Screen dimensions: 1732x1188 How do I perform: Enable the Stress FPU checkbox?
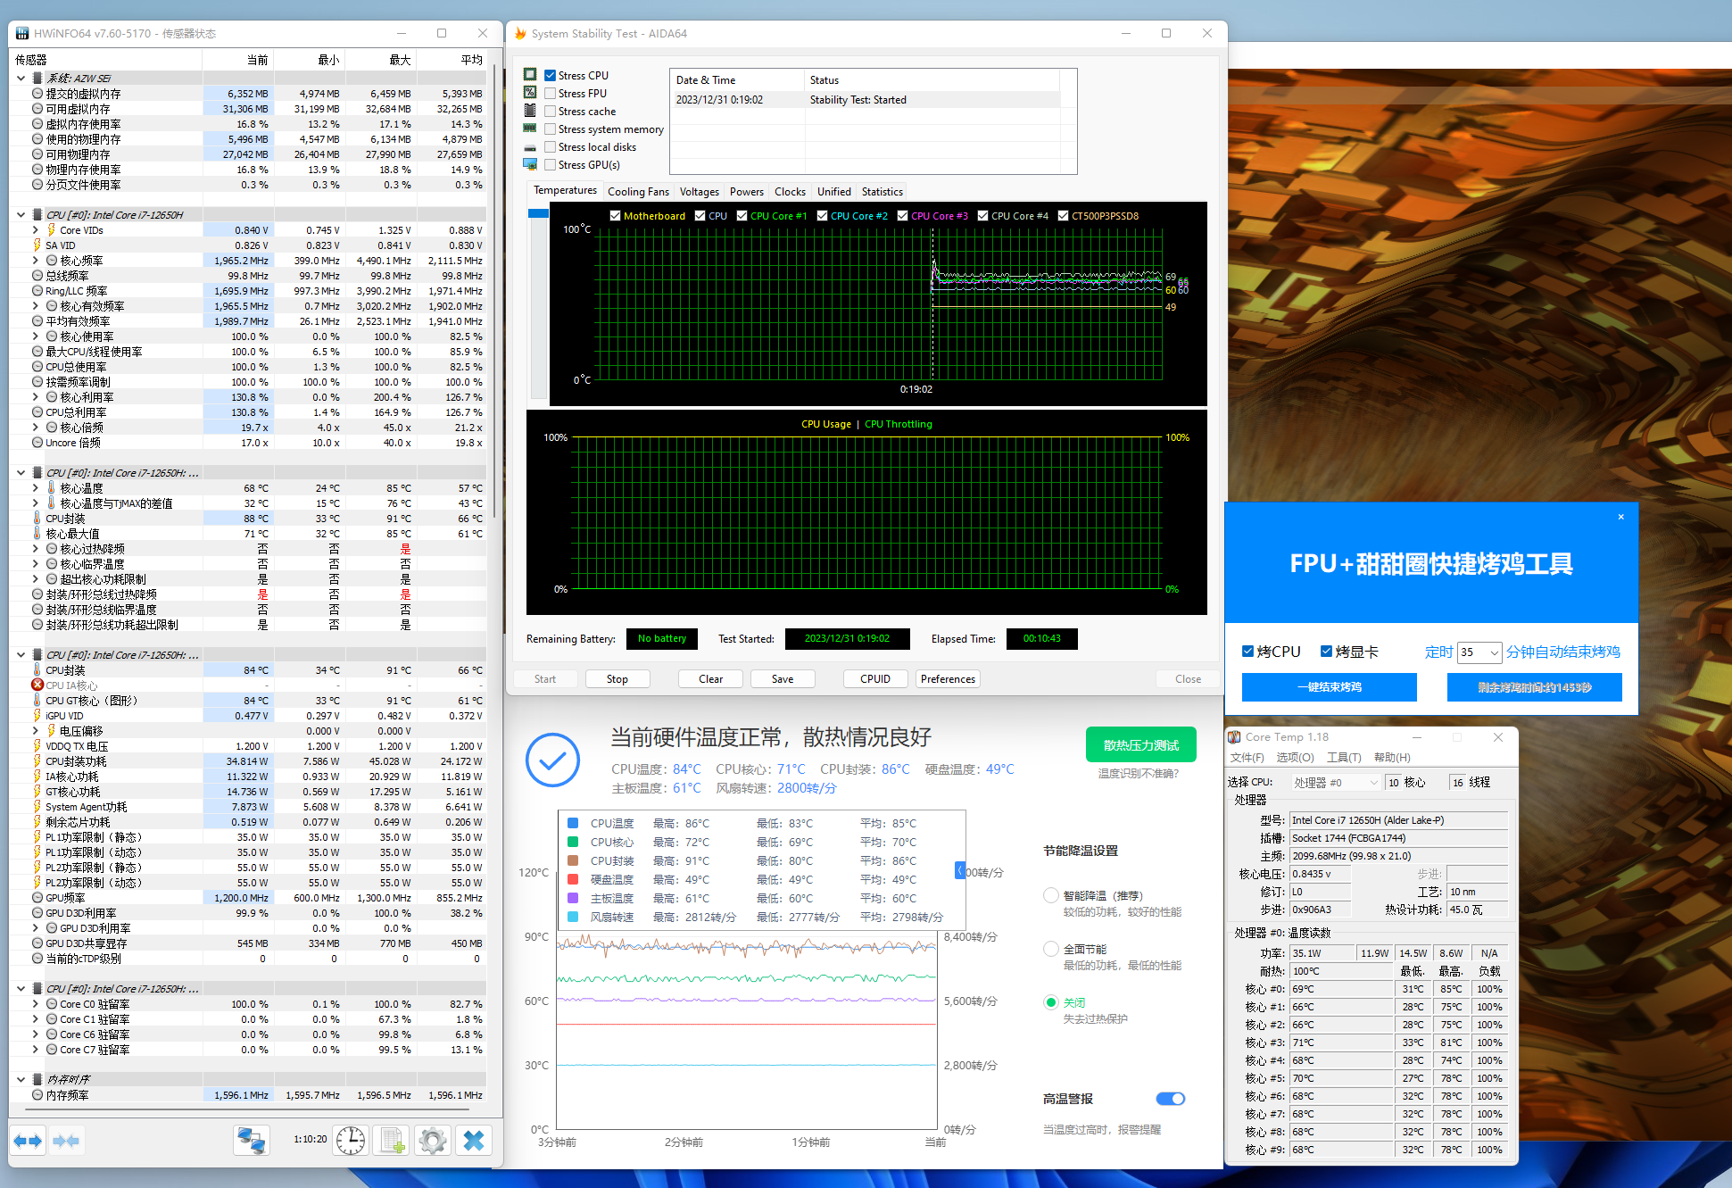(551, 94)
